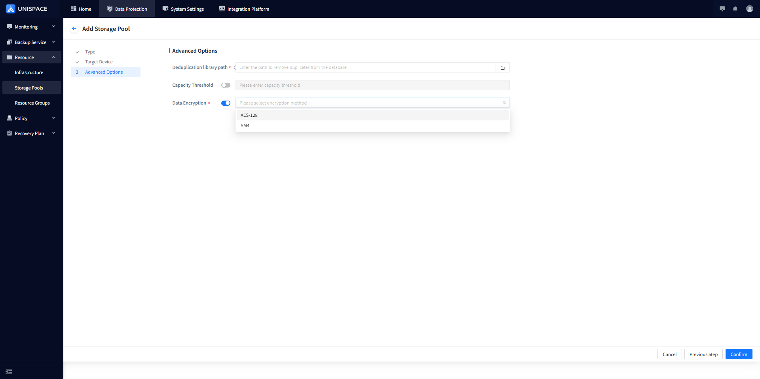Click the Monitoring menu label

click(26, 27)
